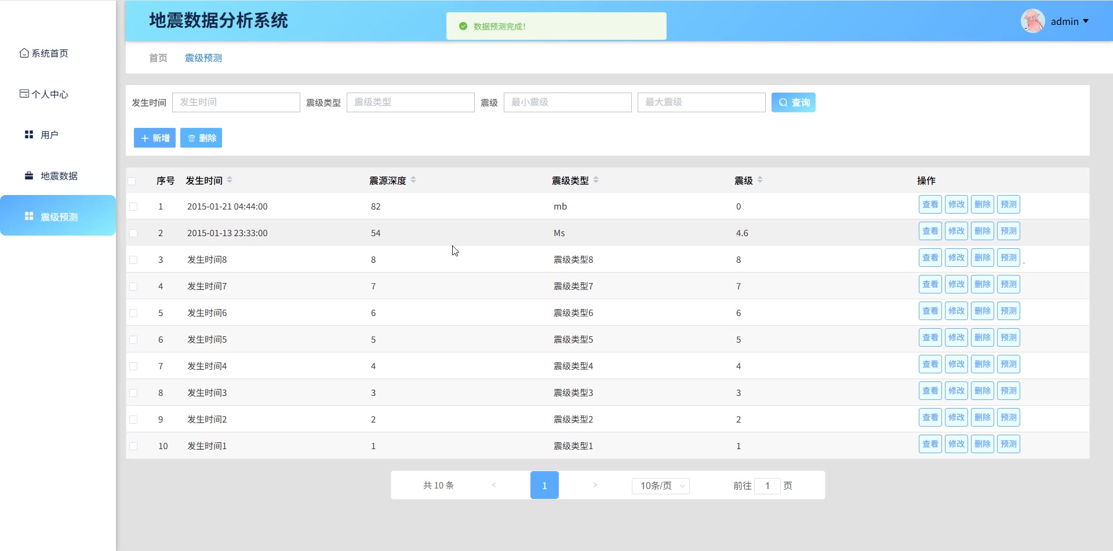Click the card icon beside 个人中心
Screen dimensions: 1113x551
tap(24, 94)
